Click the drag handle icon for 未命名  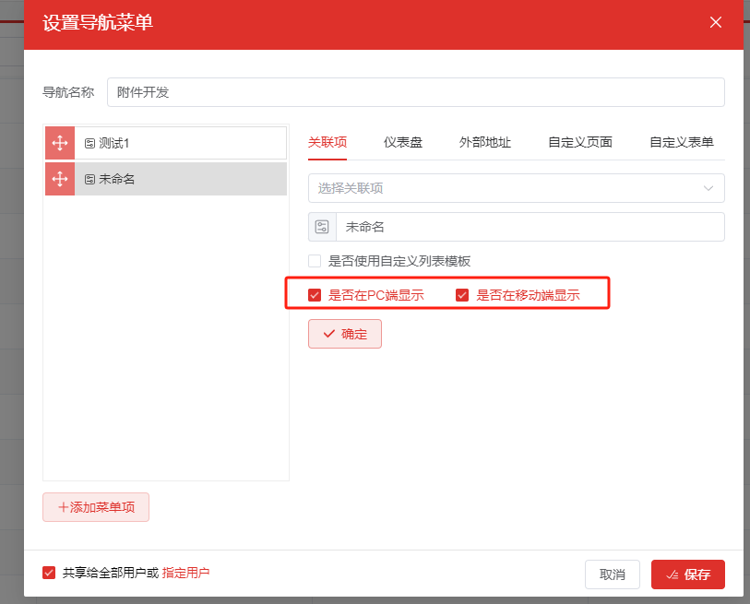(60, 179)
